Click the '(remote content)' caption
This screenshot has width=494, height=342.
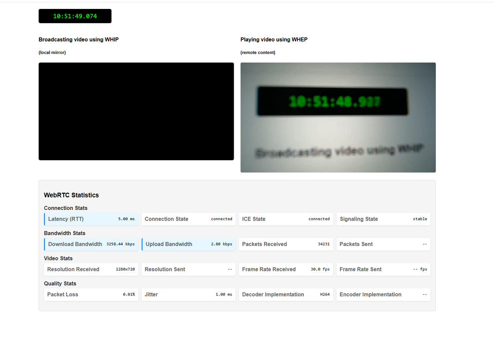coord(258,52)
